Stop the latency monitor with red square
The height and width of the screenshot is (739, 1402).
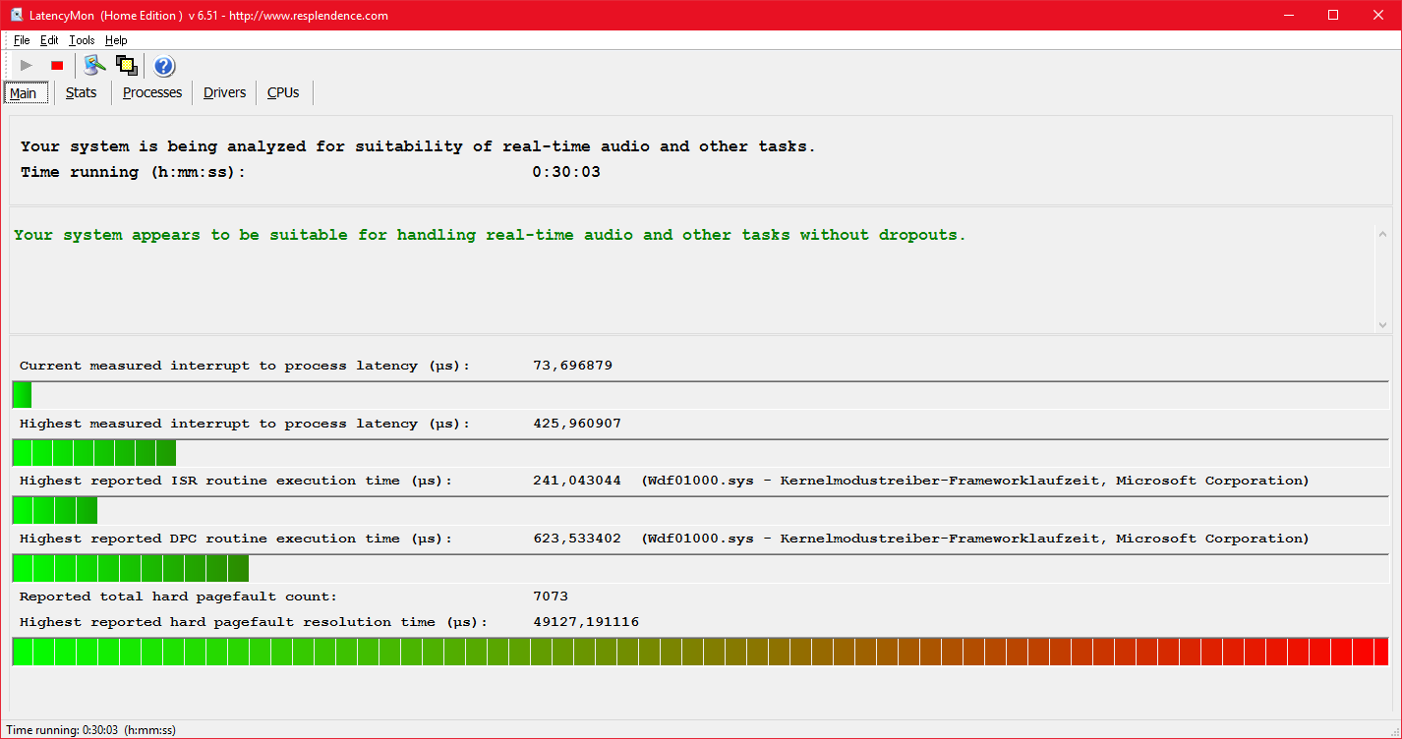click(57, 66)
